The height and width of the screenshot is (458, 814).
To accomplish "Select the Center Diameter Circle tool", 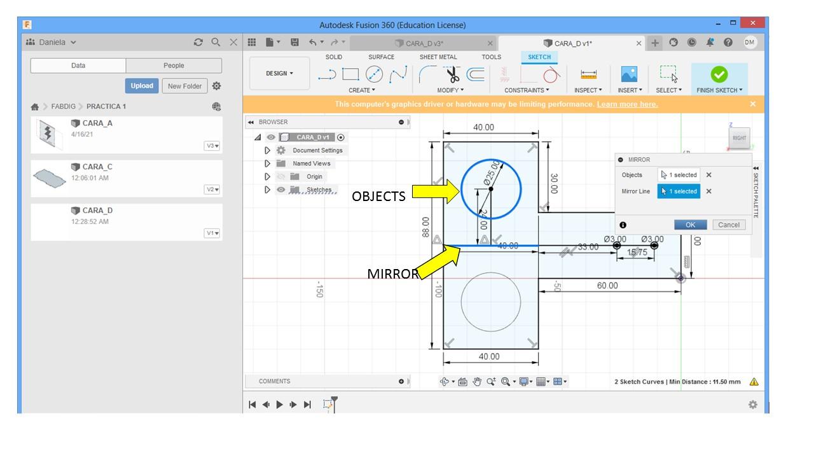I will click(x=375, y=74).
